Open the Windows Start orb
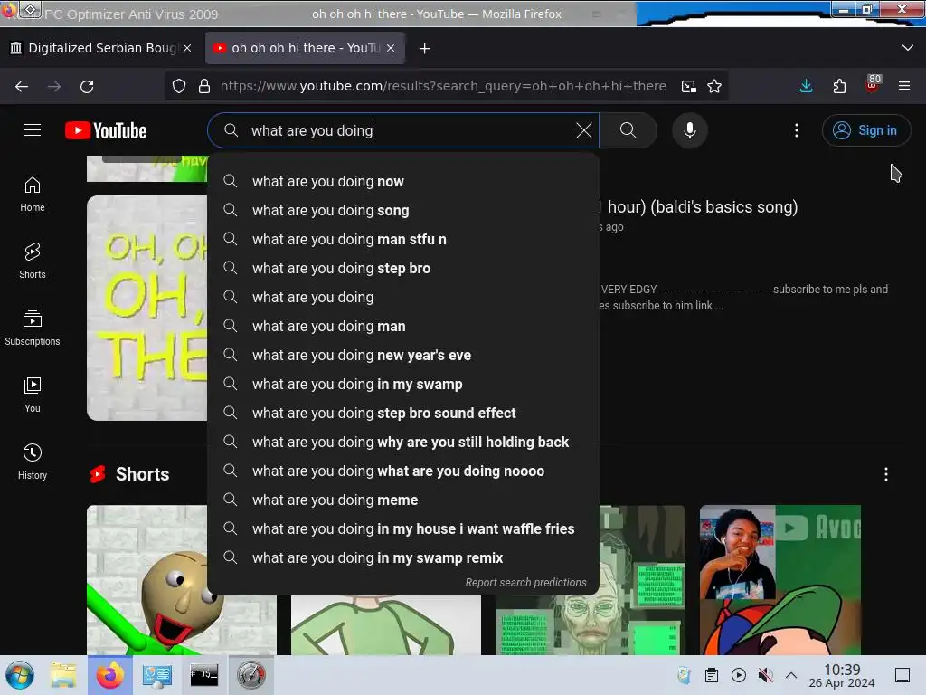This screenshot has height=695, width=926. [20, 675]
